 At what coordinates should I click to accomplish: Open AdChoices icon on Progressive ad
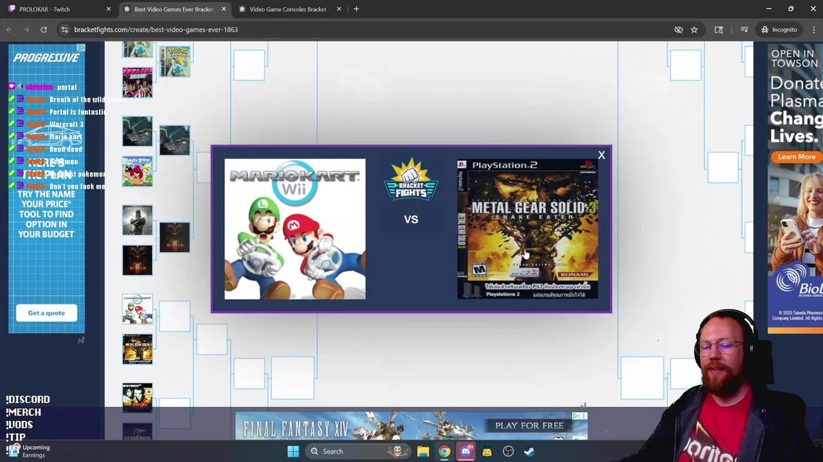(81, 48)
